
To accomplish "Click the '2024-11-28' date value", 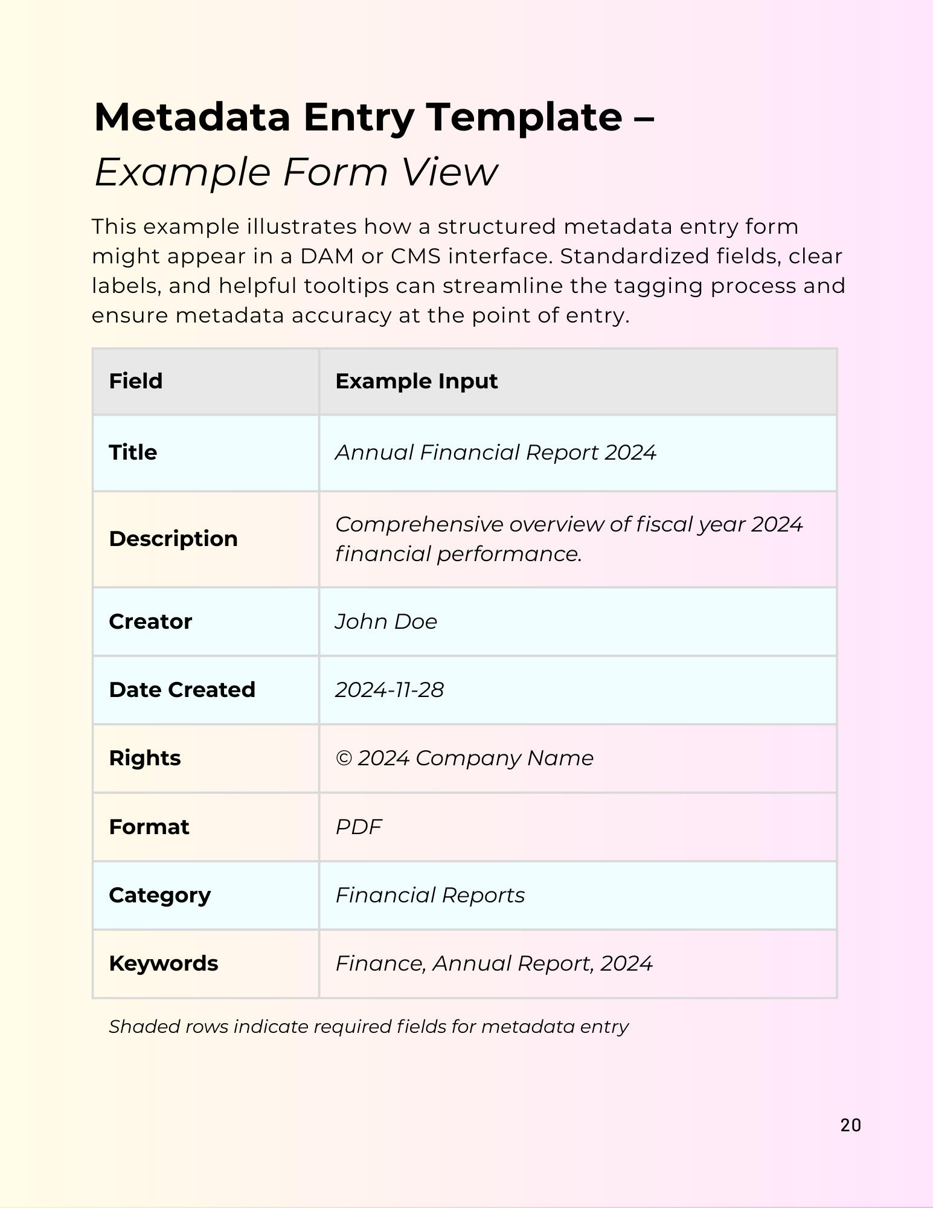I will (390, 690).
